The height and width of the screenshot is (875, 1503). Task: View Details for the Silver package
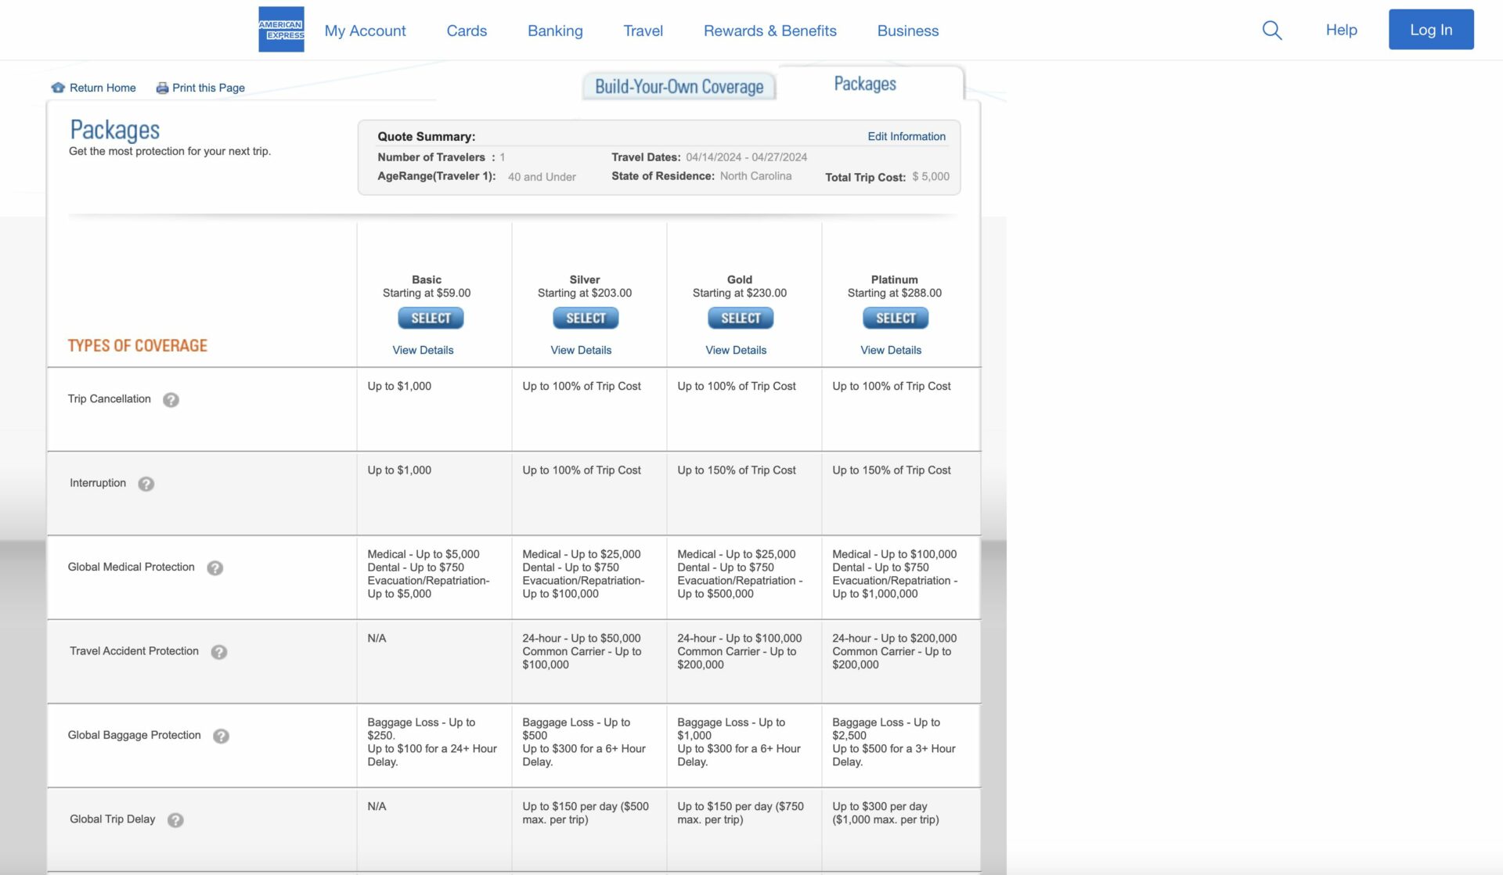(x=581, y=350)
